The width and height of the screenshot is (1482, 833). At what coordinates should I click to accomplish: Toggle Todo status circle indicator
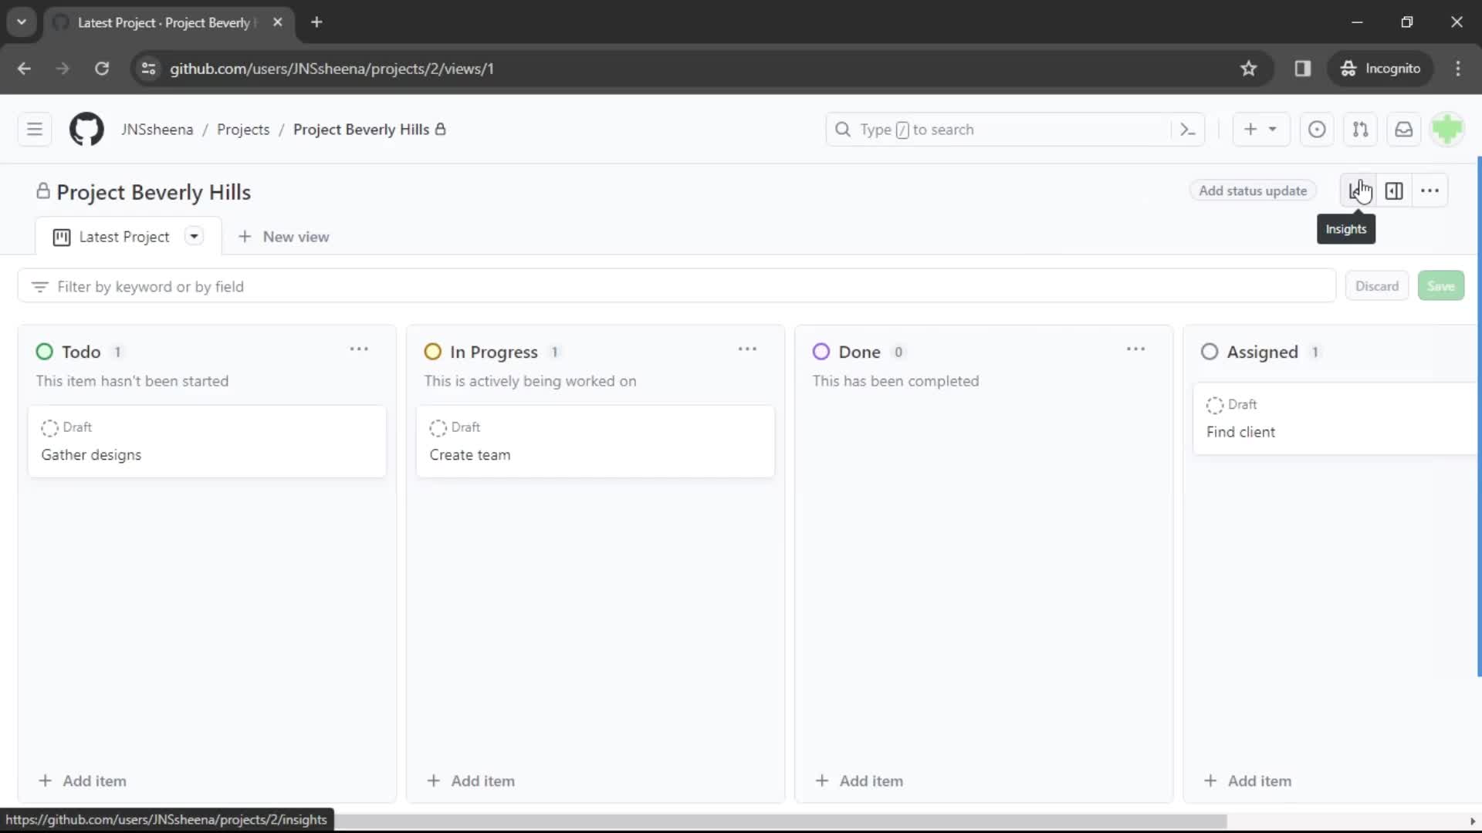[x=45, y=351]
